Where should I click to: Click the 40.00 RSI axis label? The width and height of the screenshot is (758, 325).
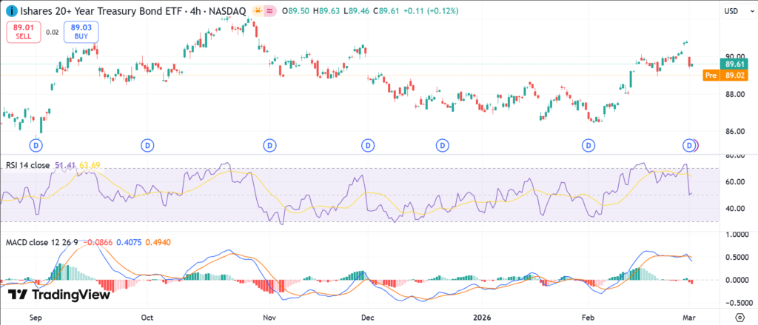point(734,209)
